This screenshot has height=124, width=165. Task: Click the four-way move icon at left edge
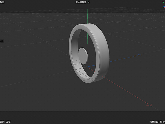click(x=2, y=41)
